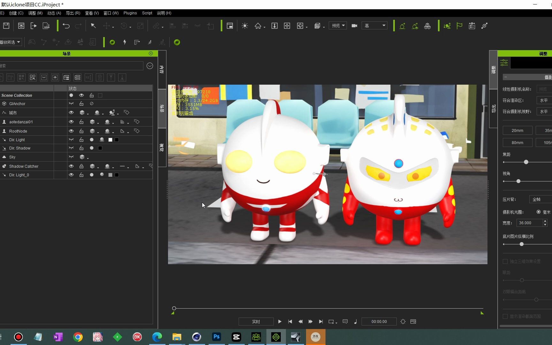Screen dimensions: 552x345
Task: Open OneNote from the taskbar
Action: [58, 337]
